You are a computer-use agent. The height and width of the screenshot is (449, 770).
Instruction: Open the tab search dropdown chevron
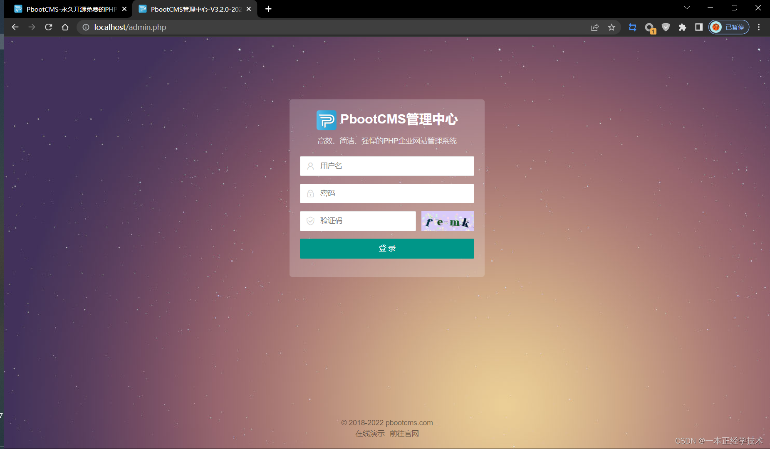687,7
